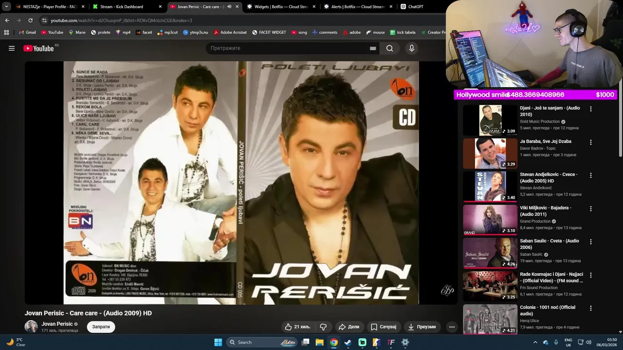Open Adobe Acrobat bookmark
The height and width of the screenshot is (350, 623).
(x=230, y=33)
